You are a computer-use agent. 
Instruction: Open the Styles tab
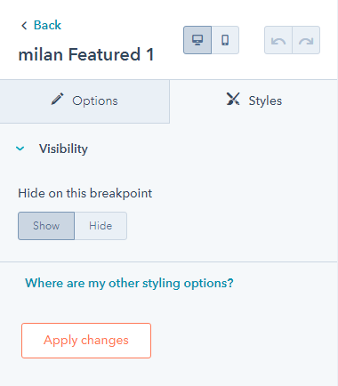point(253,101)
